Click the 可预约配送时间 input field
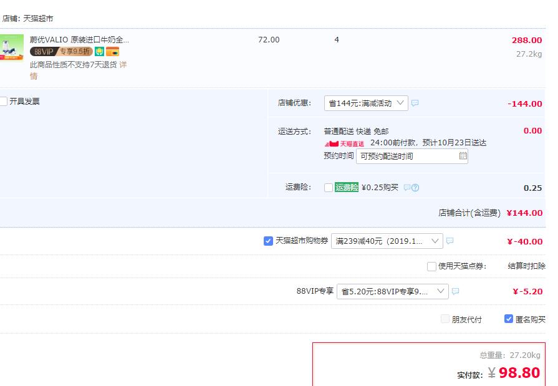The width and height of the screenshot is (558, 386). coord(411,157)
